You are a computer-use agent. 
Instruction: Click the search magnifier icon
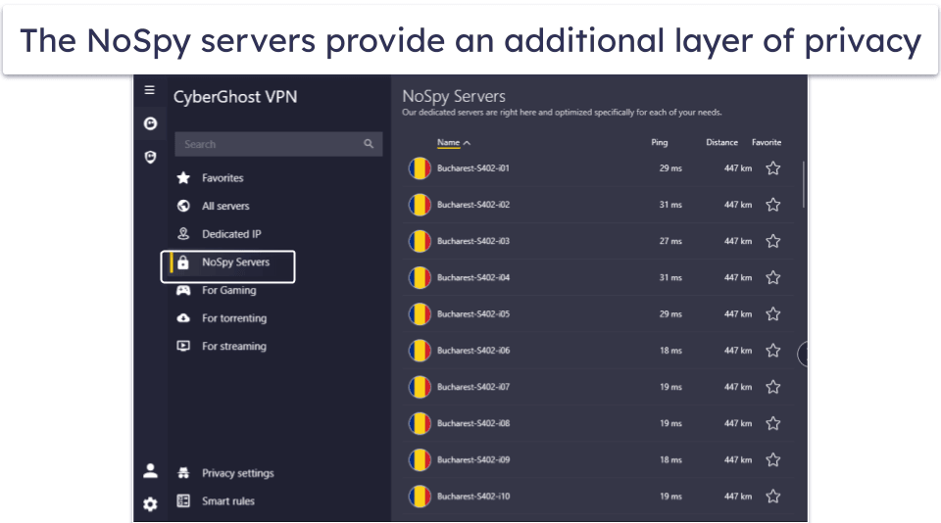tap(369, 144)
